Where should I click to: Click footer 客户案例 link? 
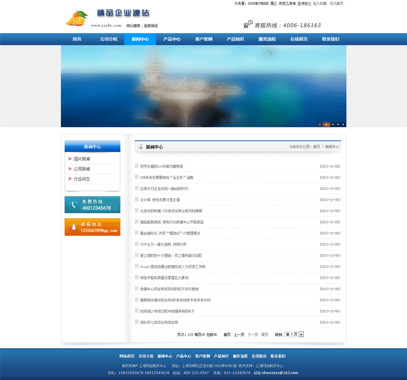(202, 356)
